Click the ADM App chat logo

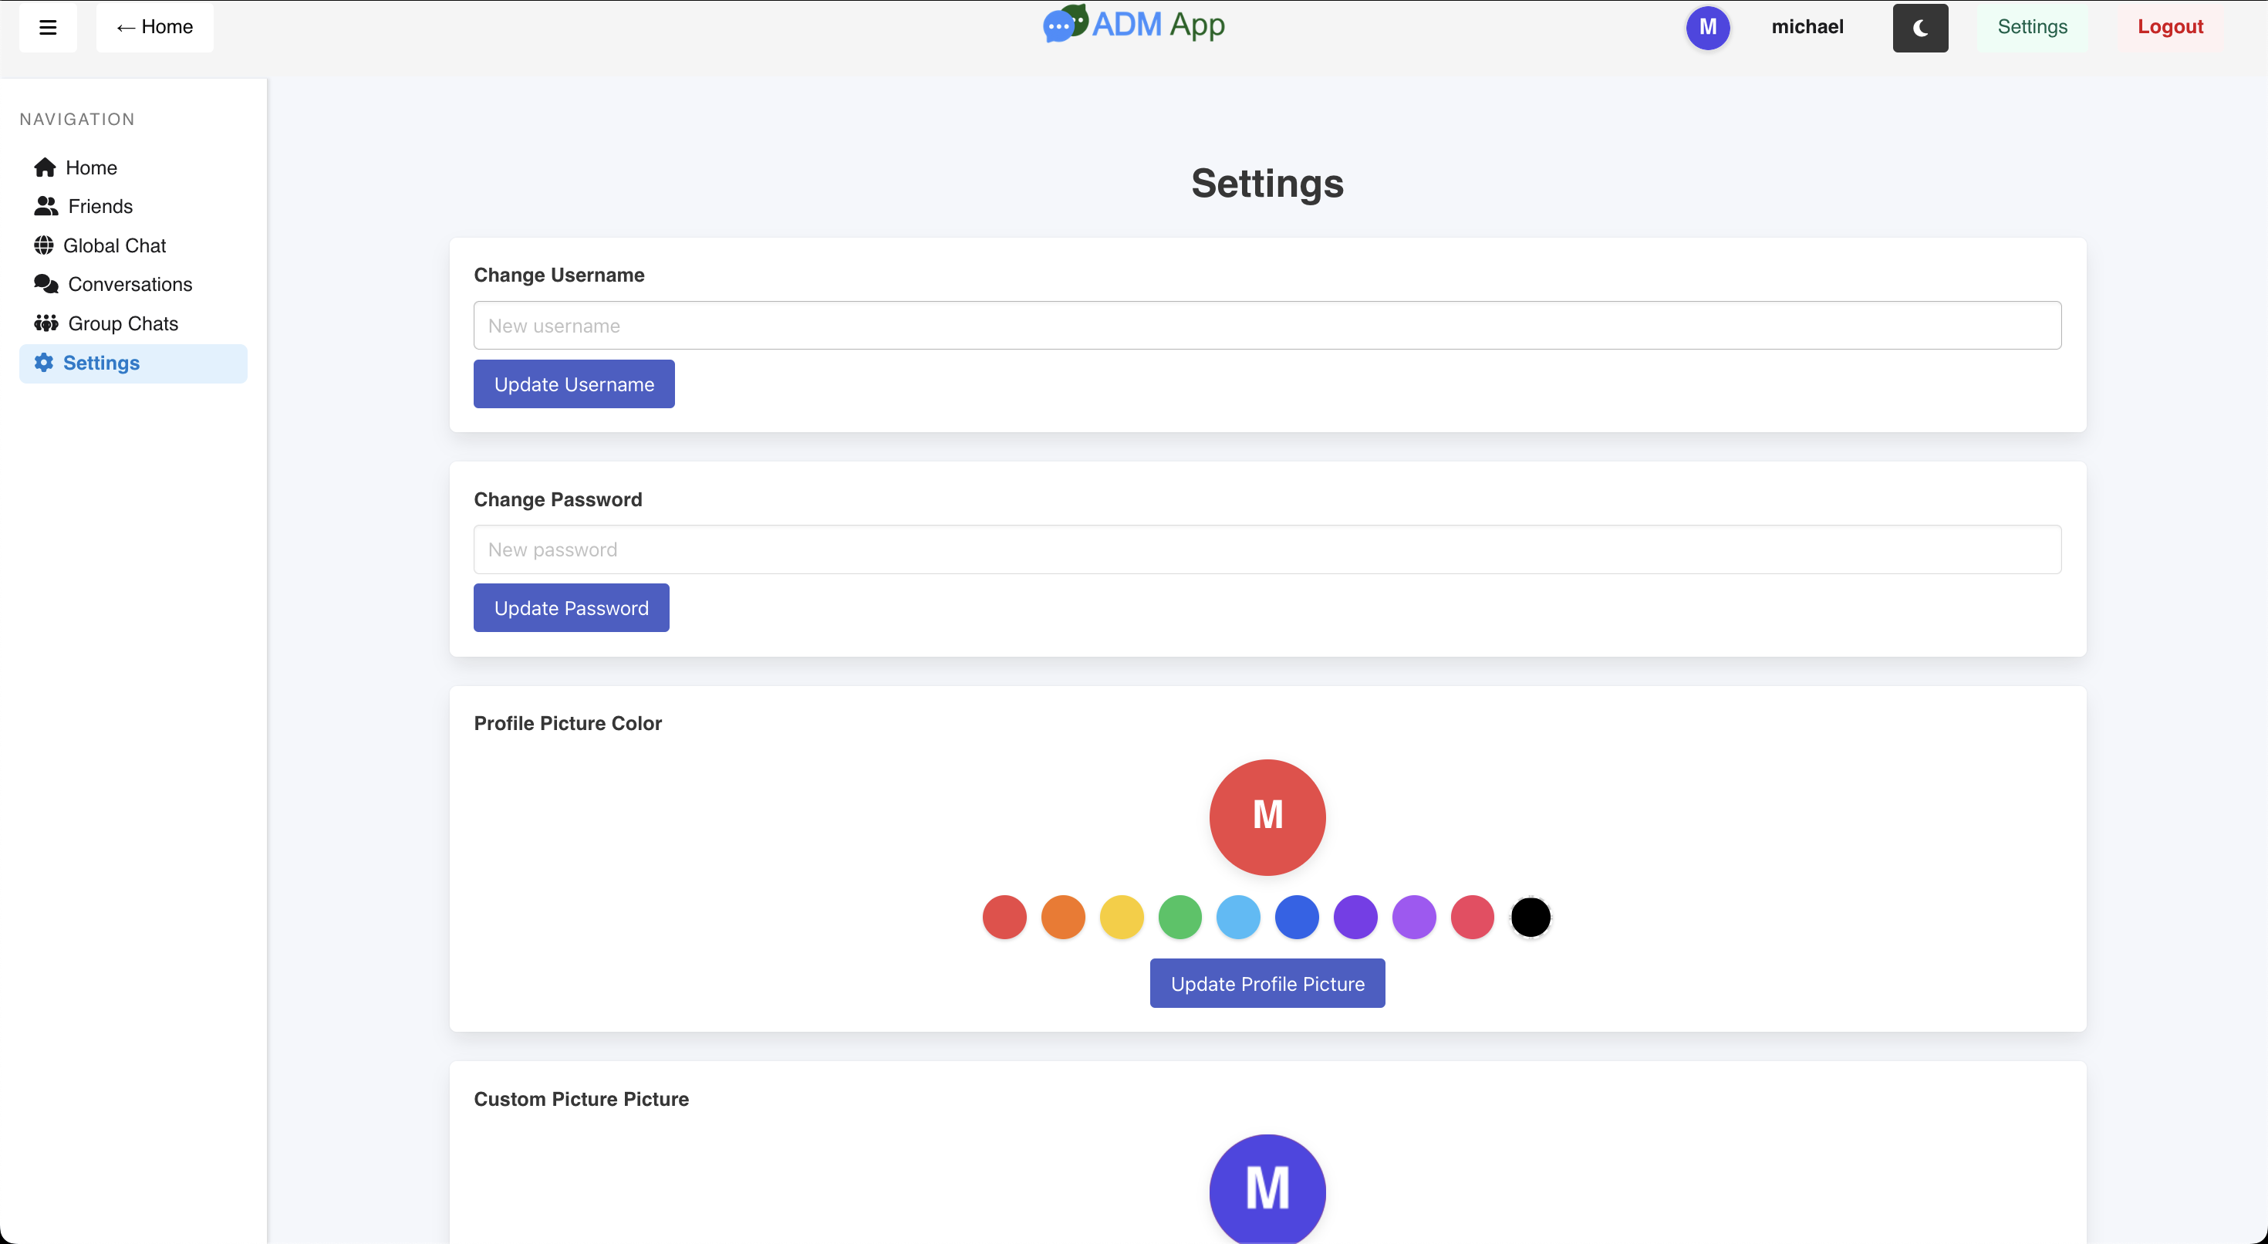1065,24
